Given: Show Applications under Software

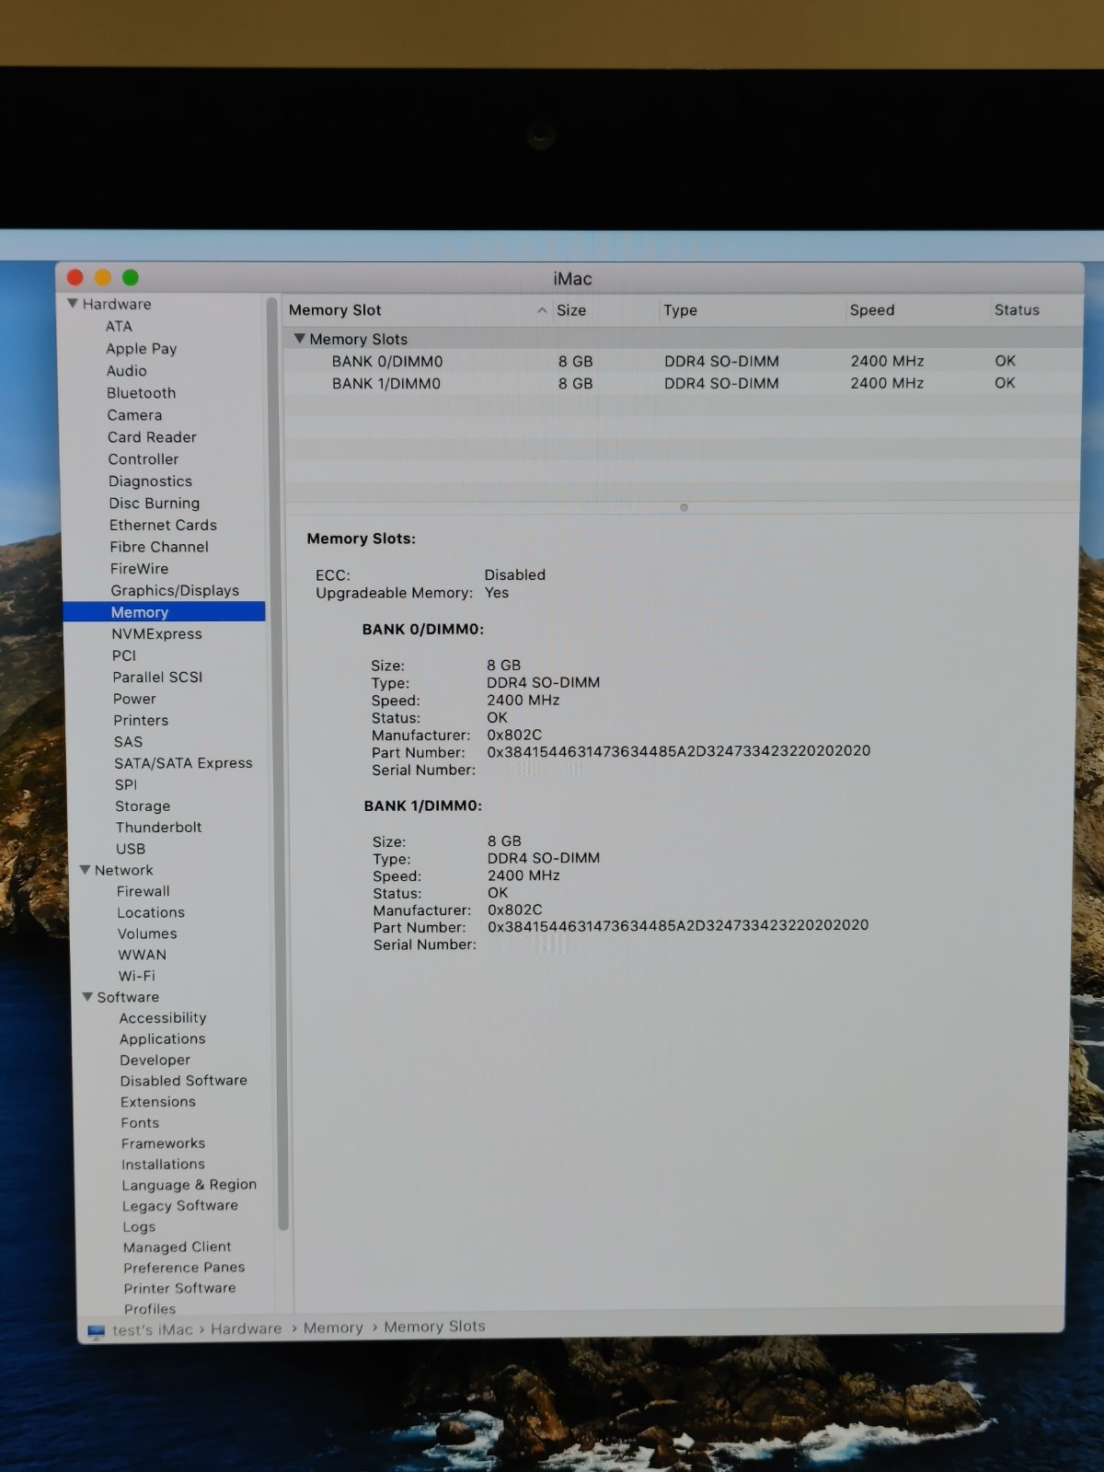Looking at the screenshot, I should 162,1039.
